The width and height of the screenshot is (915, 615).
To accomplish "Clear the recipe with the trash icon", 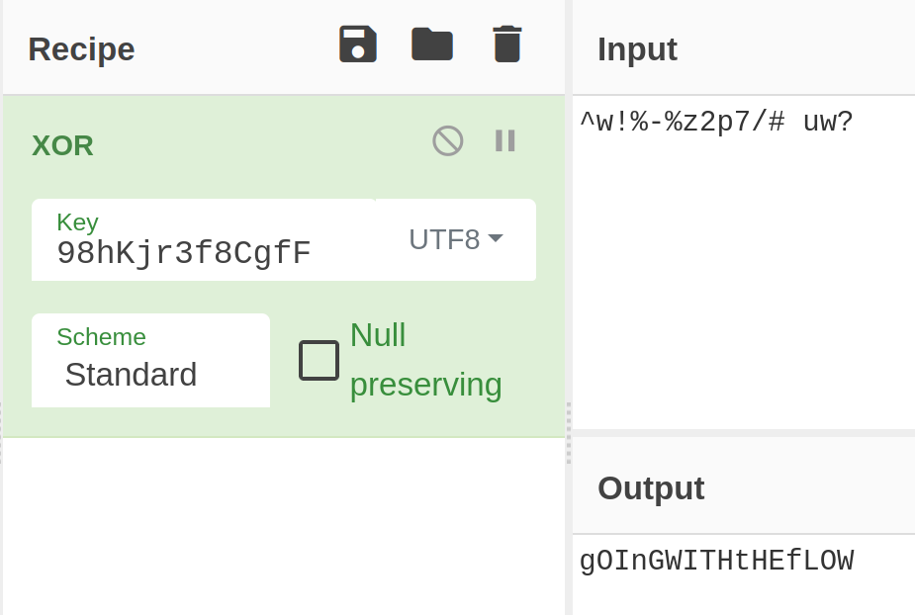I will pyautogui.click(x=506, y=45).
